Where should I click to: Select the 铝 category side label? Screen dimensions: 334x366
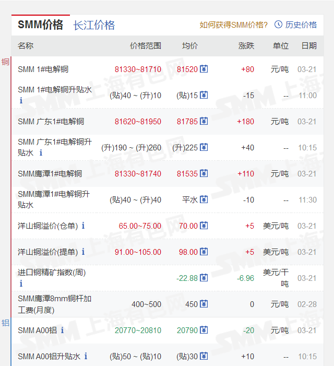tap(5, 323)
